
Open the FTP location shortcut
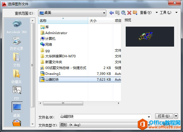click(17, 93)
